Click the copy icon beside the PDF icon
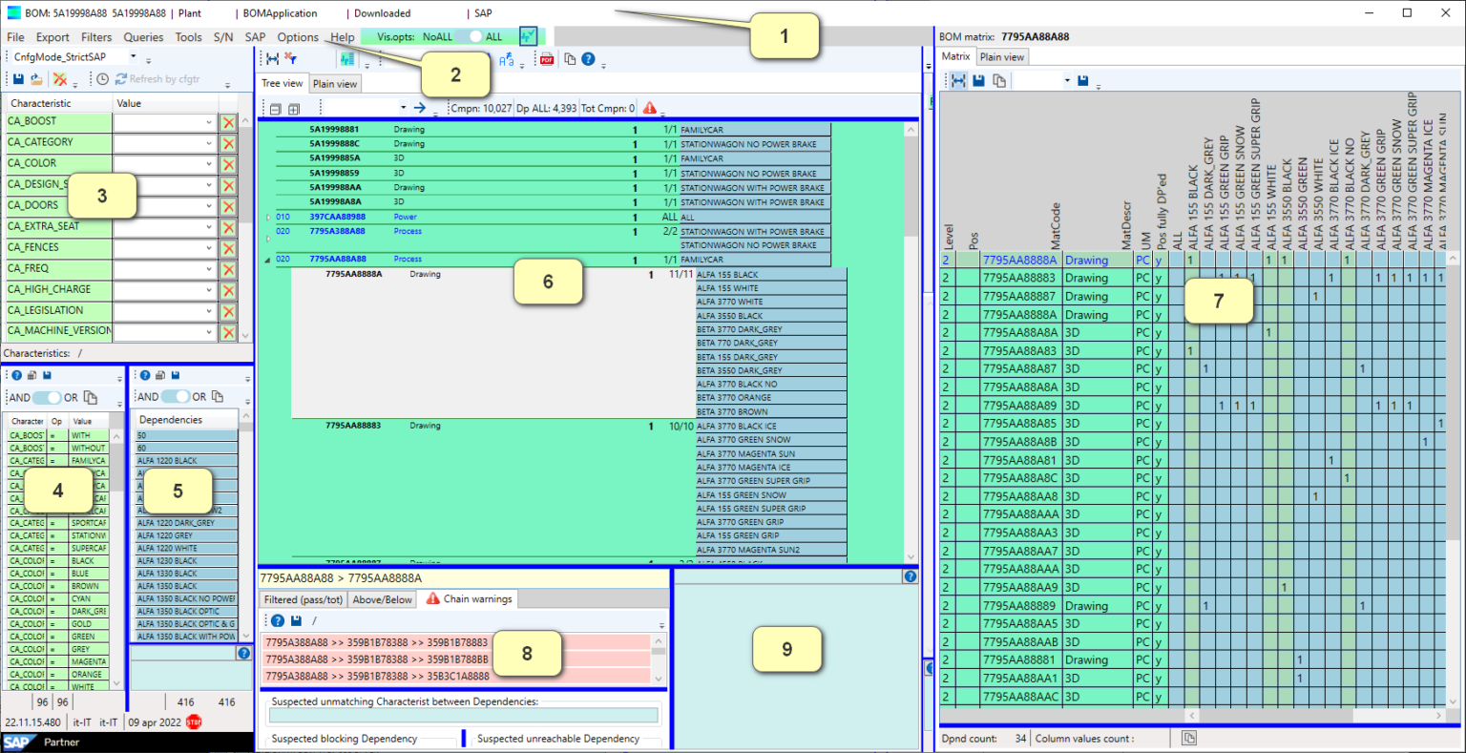The height and width of the screenshot is (753, 1466). tap(570, 59)
